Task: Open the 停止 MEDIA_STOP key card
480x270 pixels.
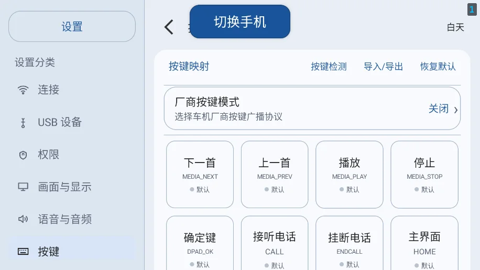Action: [424, 175]
